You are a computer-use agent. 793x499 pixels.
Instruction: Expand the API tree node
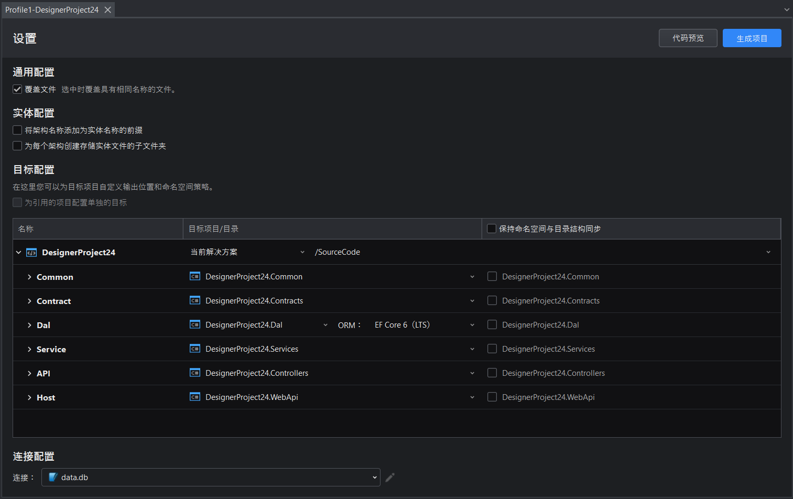(29, 373)
